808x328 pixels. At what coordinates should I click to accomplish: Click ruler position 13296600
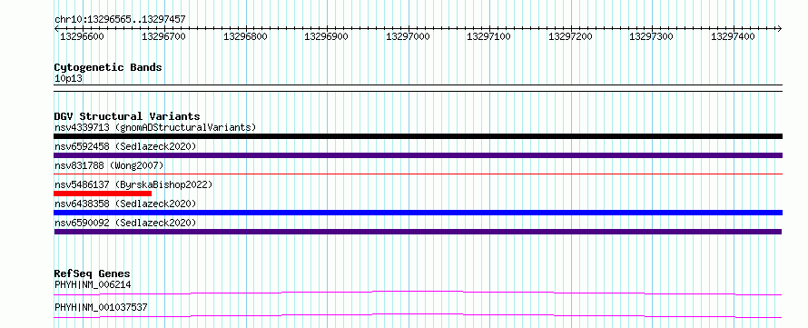click(x=83, y=36)
